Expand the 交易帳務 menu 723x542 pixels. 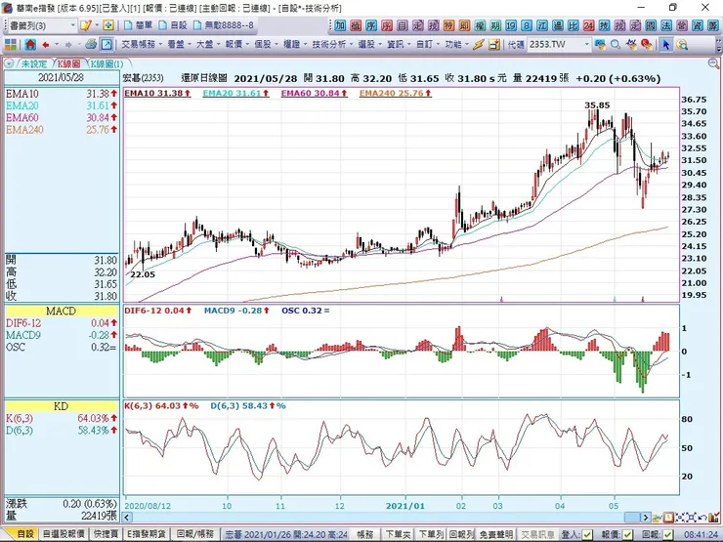[x=142, y=45]
